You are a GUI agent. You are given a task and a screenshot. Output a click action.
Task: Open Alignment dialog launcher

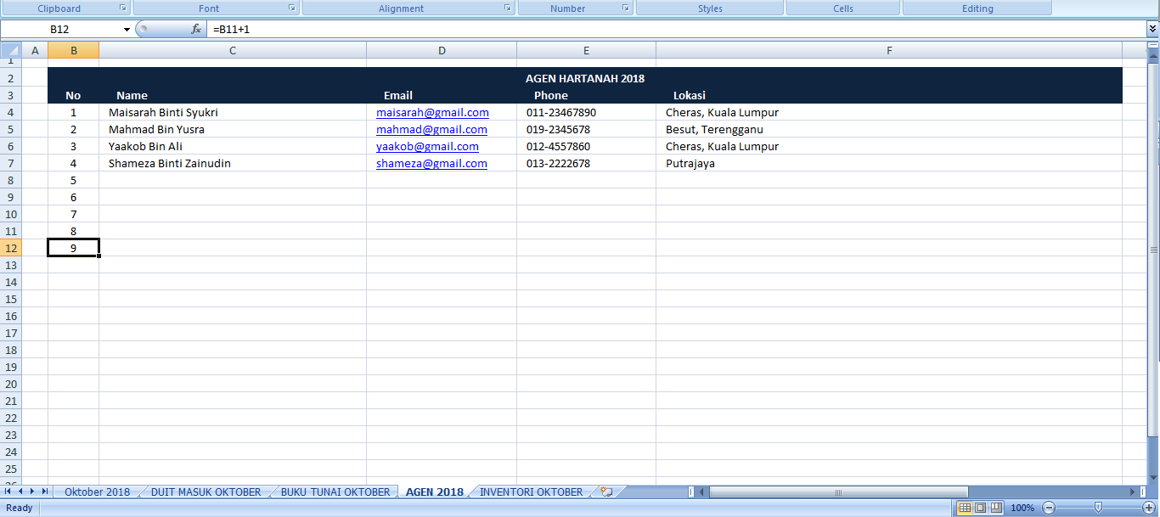pyautogui.click(x=508, y=8)
